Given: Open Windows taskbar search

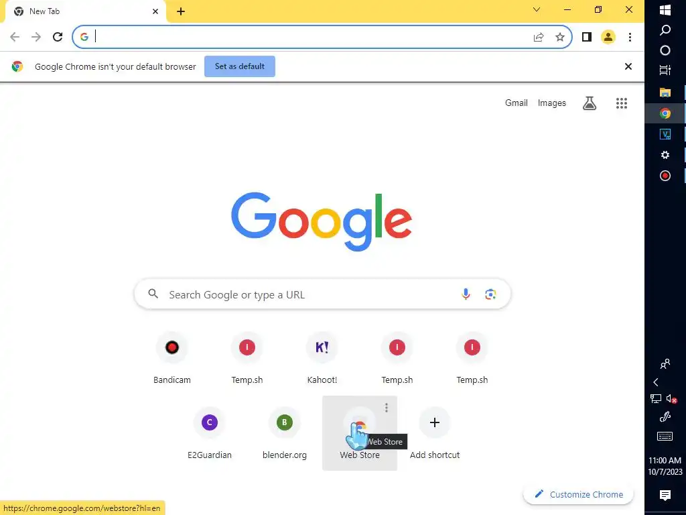Looking at the screenshot, I should tap(665, 30).
